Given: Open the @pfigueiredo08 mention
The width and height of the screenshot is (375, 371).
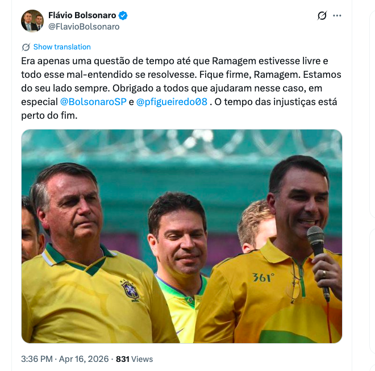Looking at the screenshot, I should 172,102.
